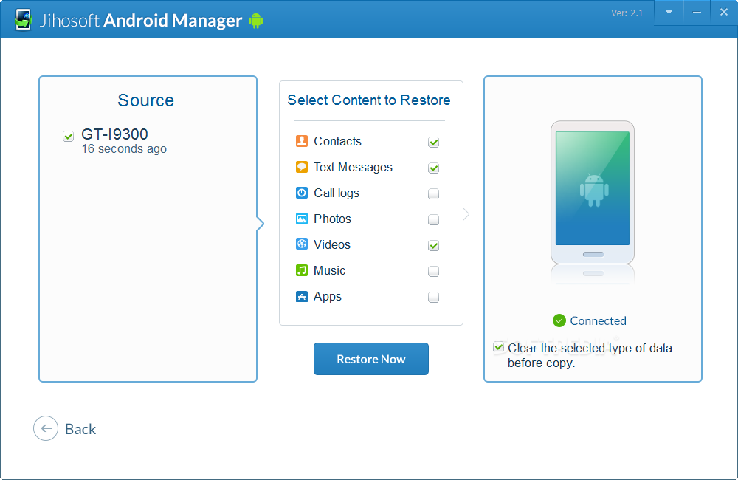Image resolution: width=738 pixels, height=480 pixels.
Task: Click the Photos label
Action: 332,219
